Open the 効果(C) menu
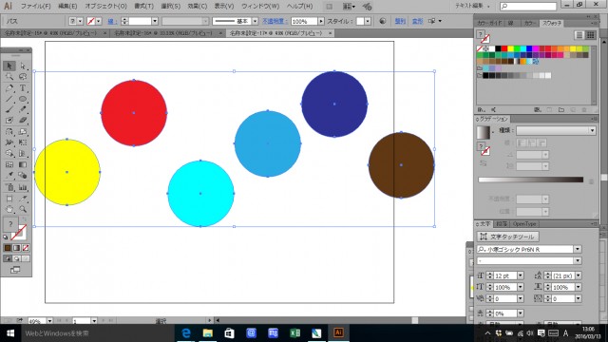Screen dimensions: 608x342 197,7
